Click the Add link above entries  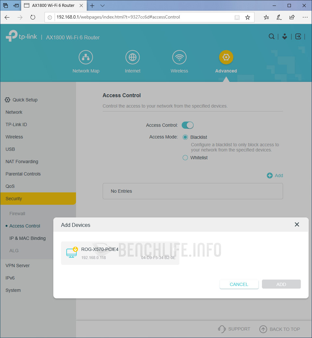point(279,175)
